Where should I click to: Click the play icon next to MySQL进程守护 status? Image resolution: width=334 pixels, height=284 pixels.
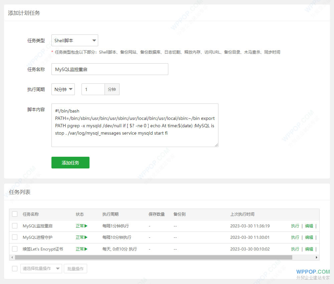[x=86, y=237]
